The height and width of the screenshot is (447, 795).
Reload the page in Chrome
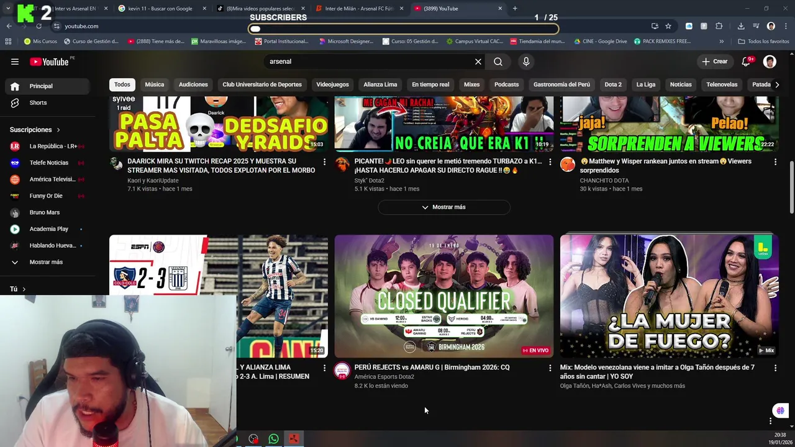39,26
